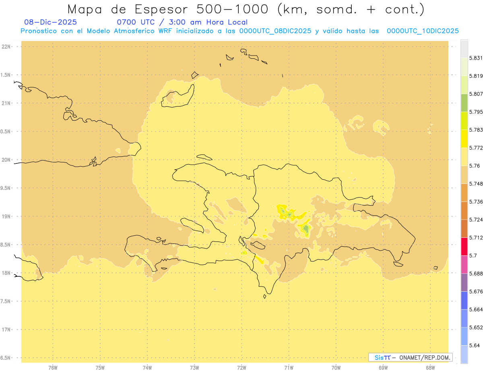Pick the green swatch between 5.807 and 5.795
This screenshot has width=483, height=373.
[464, 103]
